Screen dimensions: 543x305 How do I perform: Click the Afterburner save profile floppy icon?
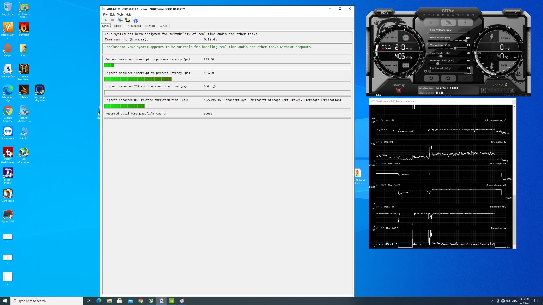[512, 90]
